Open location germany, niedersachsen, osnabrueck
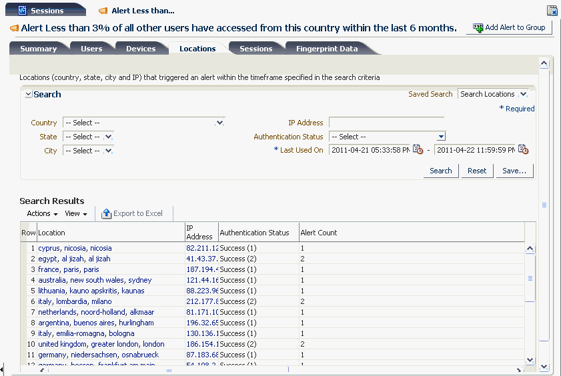Screen dimensions: 561x376 (x=98, y=355)
